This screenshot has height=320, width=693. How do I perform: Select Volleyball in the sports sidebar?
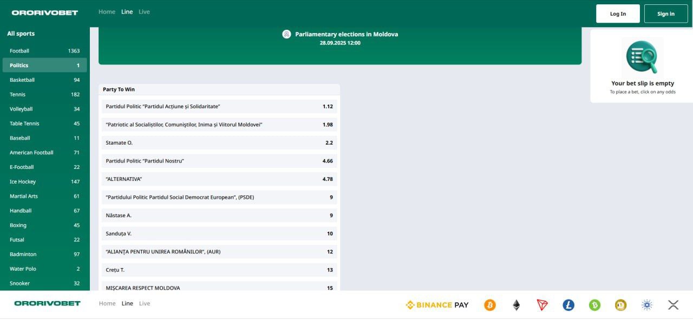(44, 109)
